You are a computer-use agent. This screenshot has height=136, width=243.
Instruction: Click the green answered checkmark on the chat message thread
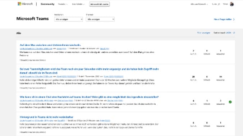[x=230, y=102]
